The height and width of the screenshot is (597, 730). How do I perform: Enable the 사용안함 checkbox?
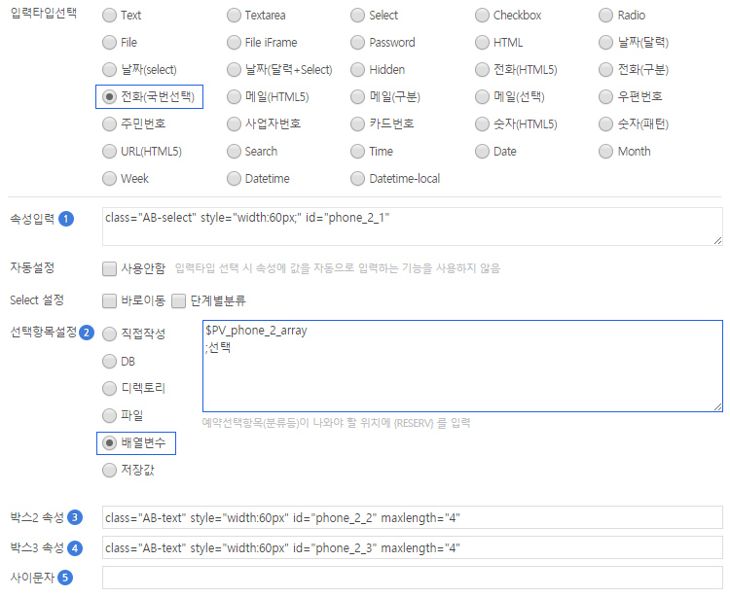click(110, 268)
